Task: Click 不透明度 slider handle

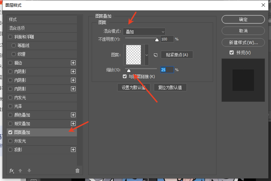Action: tap(157, 40)
